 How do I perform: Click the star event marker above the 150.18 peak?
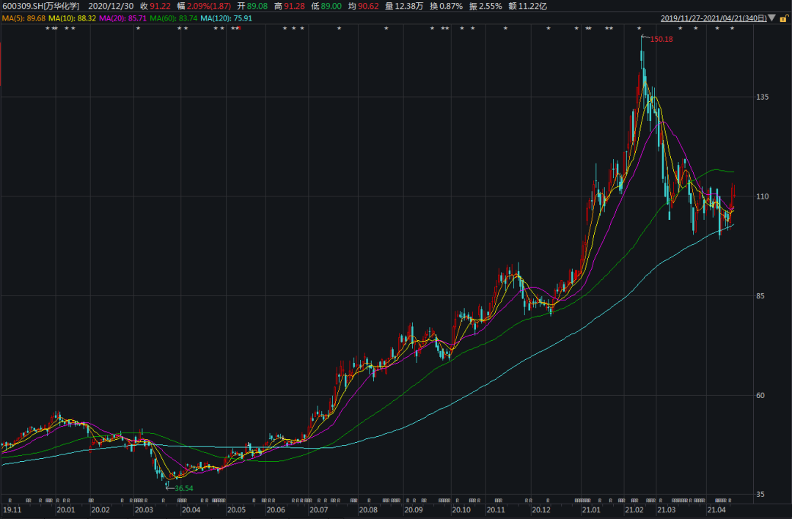(639, 29)
